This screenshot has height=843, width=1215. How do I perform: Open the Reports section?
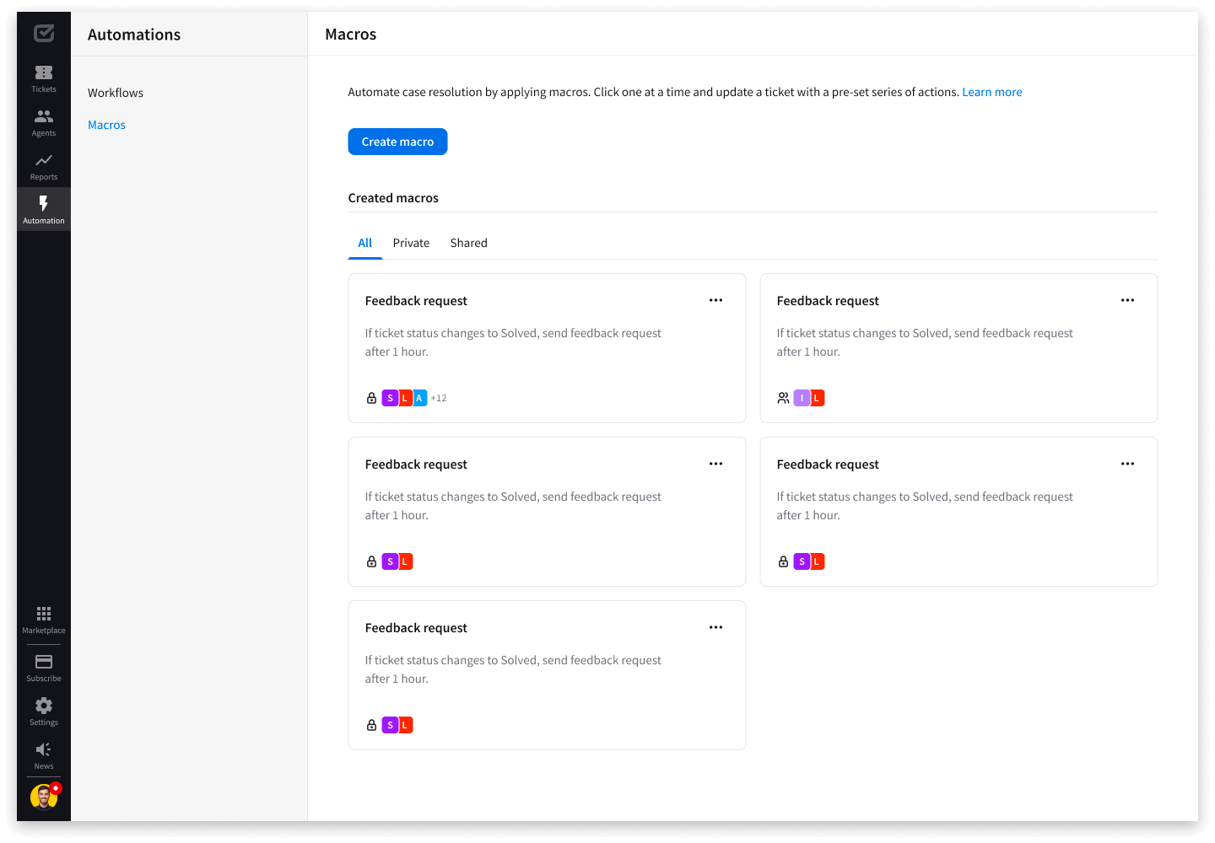pyautogui.click(x=44, y=166)
